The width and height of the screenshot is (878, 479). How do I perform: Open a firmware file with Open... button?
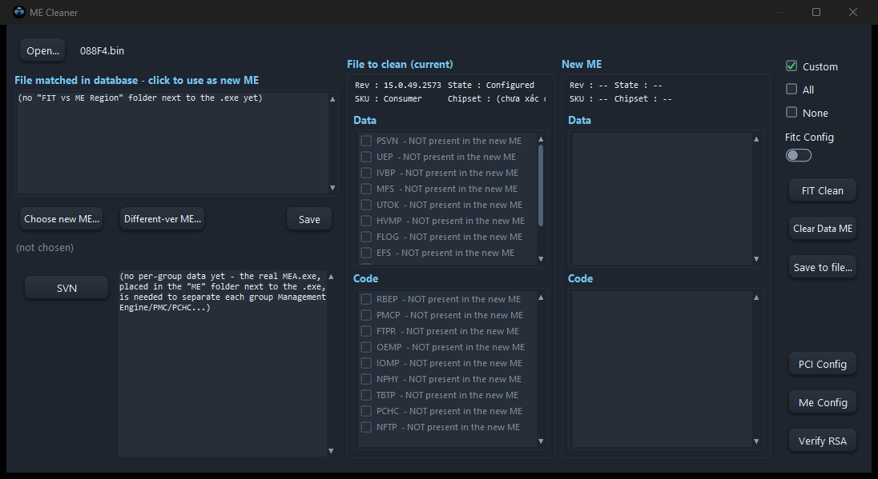[x=42, y=50]
